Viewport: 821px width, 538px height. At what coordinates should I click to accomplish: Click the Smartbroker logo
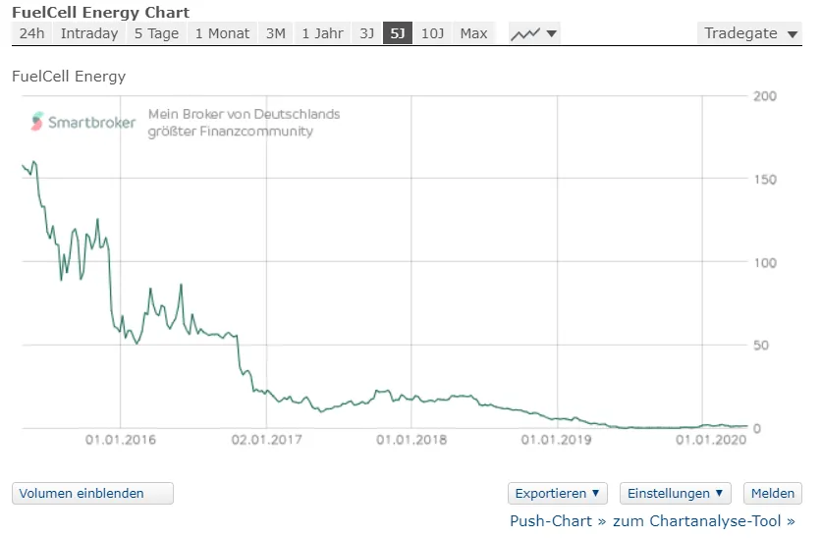(x=82, y=122)
